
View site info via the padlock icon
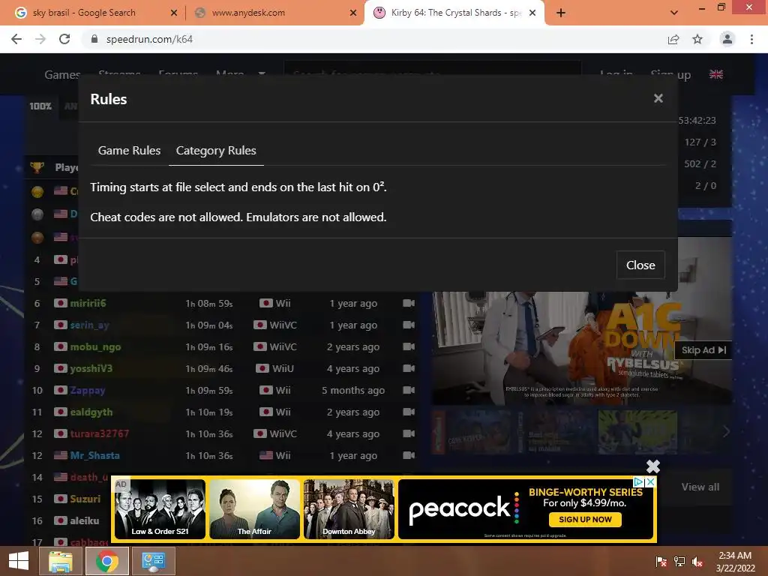click(94, 39)
